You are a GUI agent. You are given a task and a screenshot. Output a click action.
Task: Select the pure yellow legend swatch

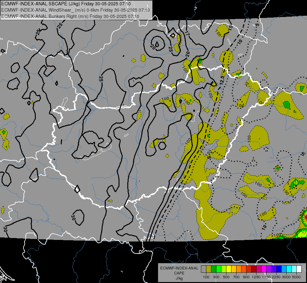click(x=229, y=269)
